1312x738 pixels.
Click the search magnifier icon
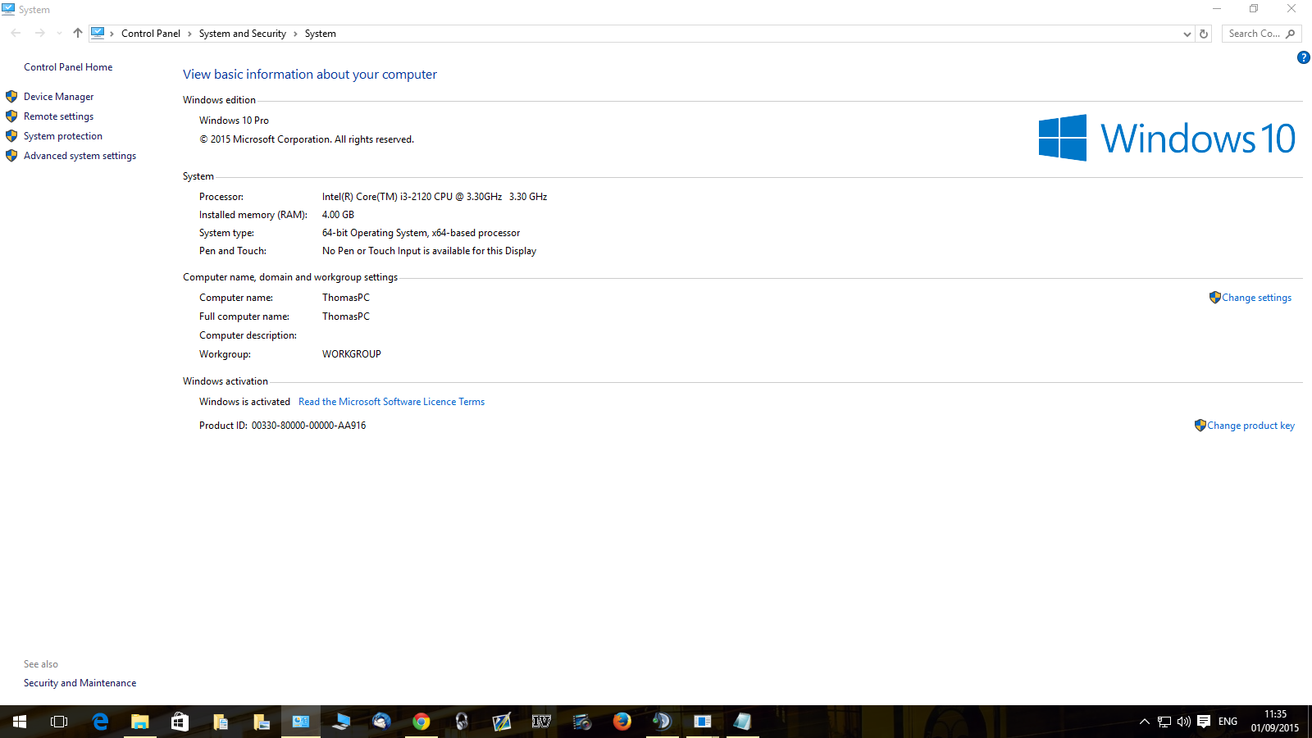(1291, 34)
